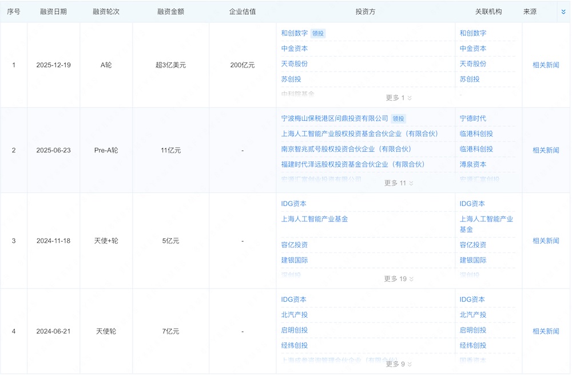Open 福建时代泽远股权投资基金合伙企业 investor link

(x=353, y=165)
